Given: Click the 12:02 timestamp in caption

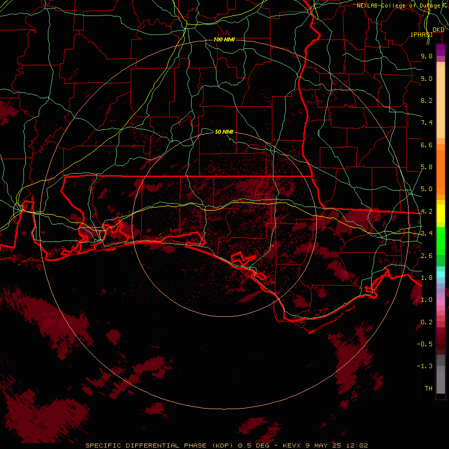Looking at the screenshot, I should pos(357,446).
